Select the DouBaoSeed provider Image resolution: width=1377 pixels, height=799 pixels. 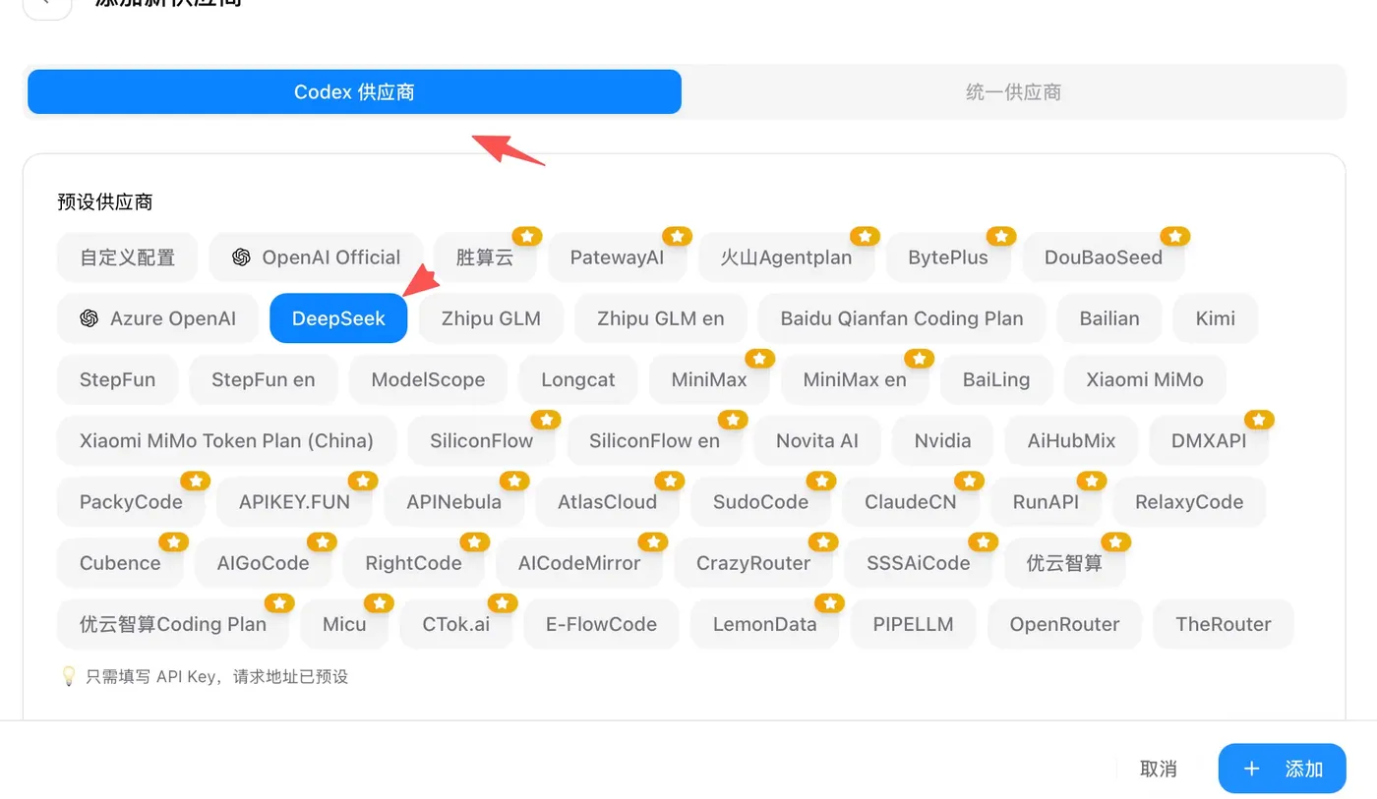click(x=1104, y=257)
